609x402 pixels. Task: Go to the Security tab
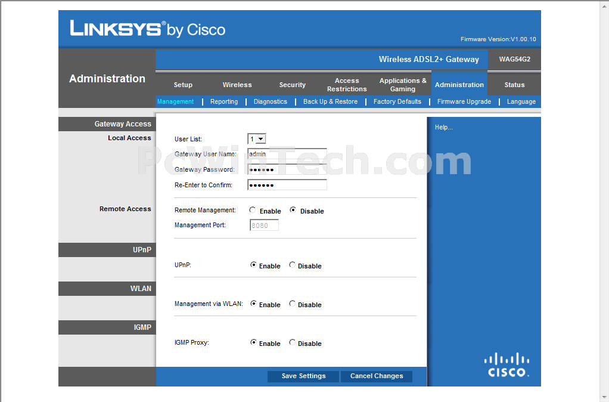(293, 85)
